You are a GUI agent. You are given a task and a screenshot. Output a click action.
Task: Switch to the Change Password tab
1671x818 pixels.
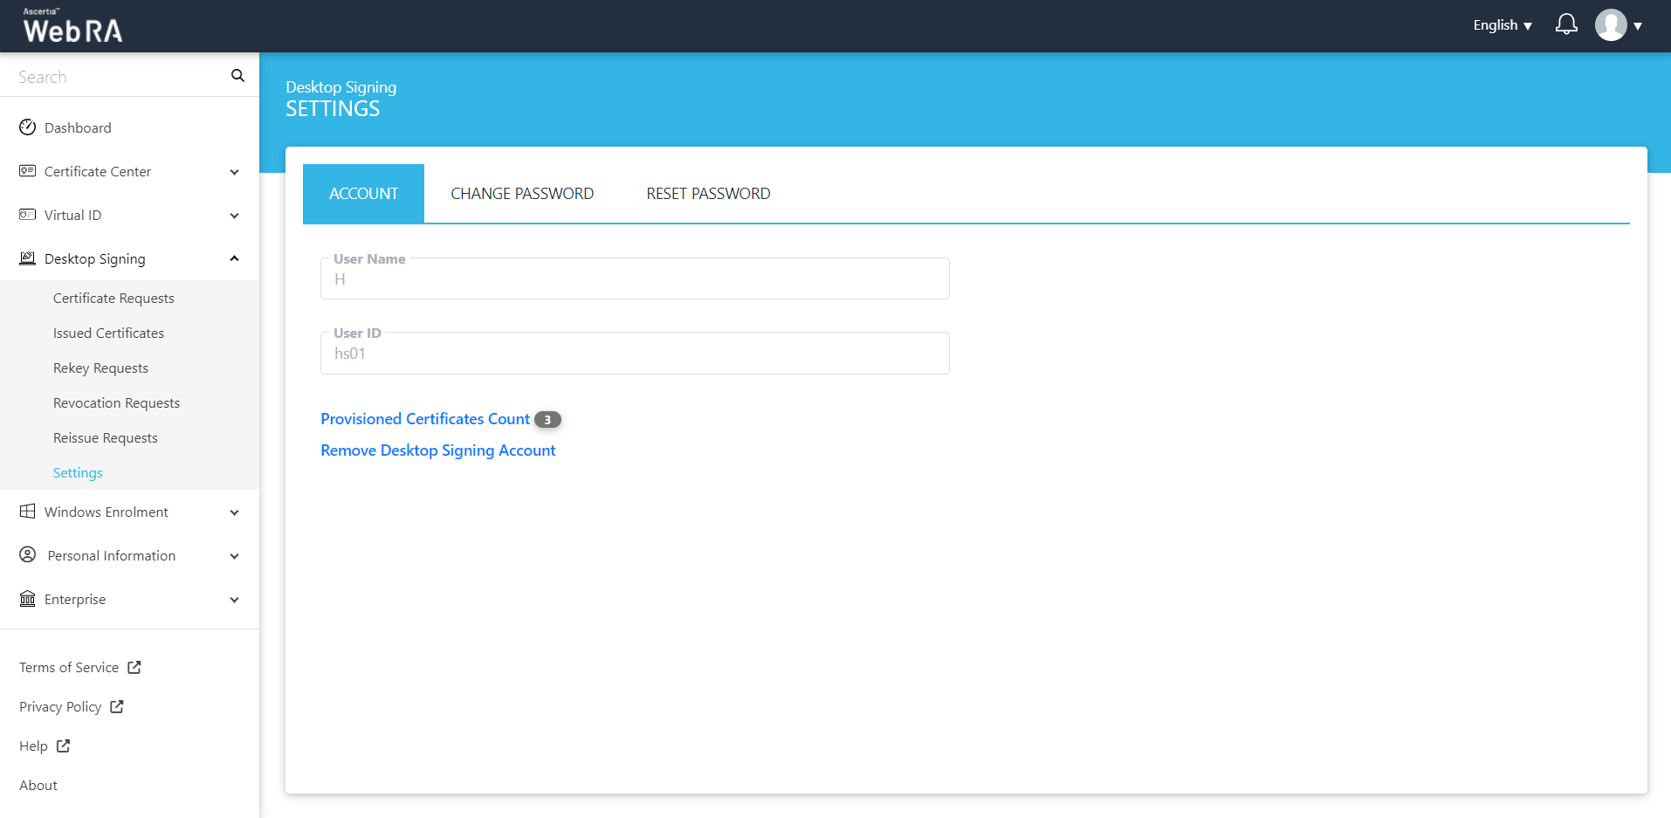(x=522, y=194)
